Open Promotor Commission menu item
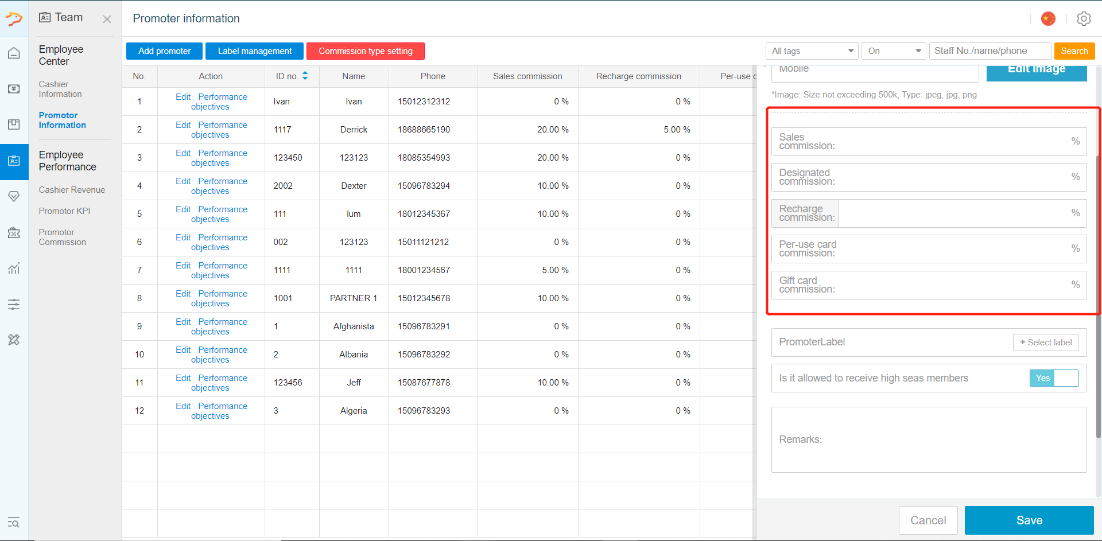Screen dimensions: 1102x541 (x=63, y=237)
